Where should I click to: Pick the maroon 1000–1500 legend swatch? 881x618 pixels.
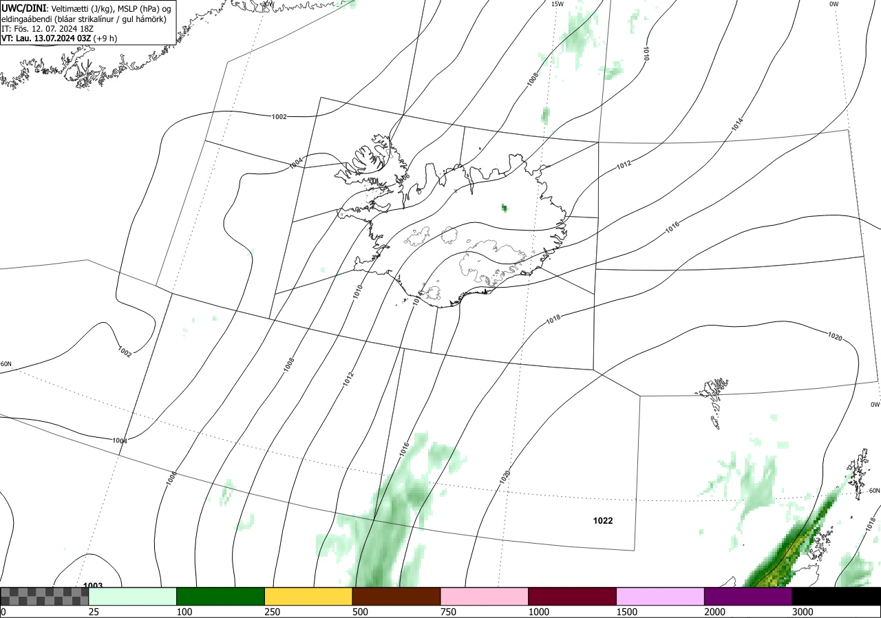point(573,596)
